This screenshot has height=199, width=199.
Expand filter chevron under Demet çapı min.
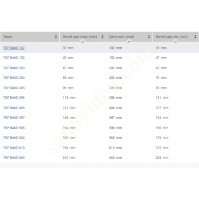coord(176,42)
